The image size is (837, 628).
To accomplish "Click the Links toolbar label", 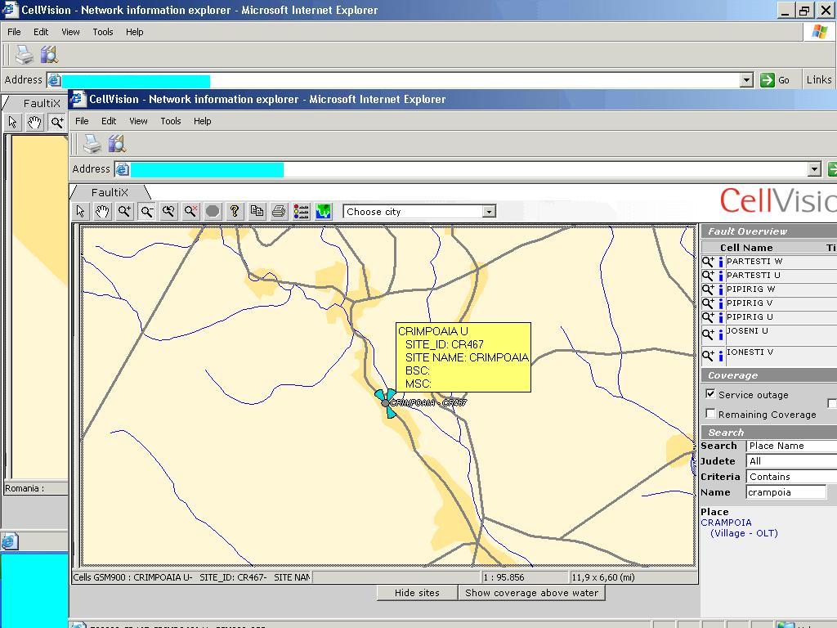I will coord(819,79).
